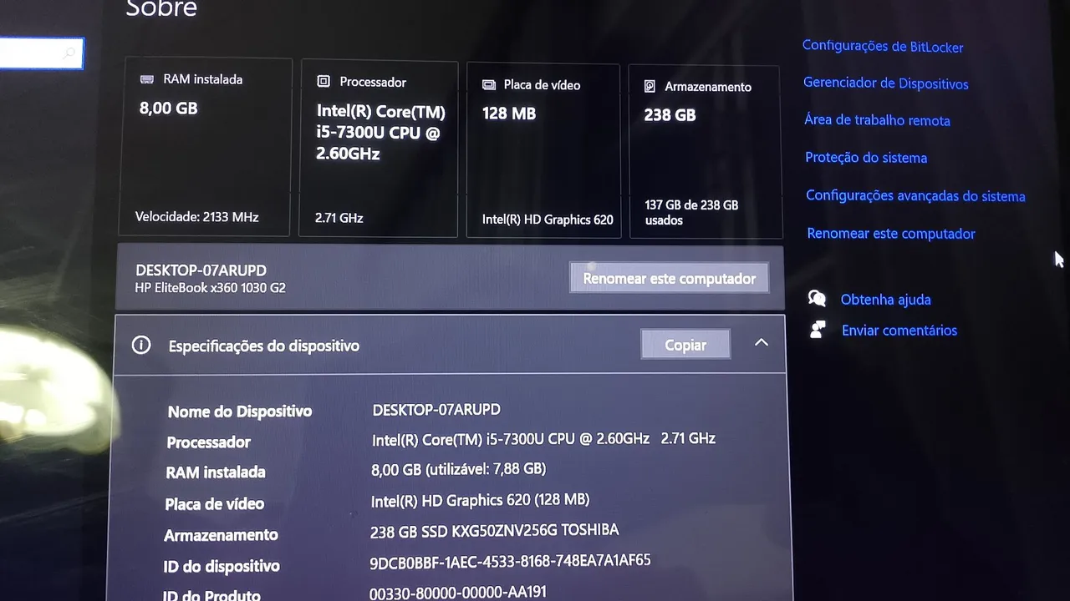
Task: Click Velocidade: 2133 MHz text
Action: click(197, 217)
